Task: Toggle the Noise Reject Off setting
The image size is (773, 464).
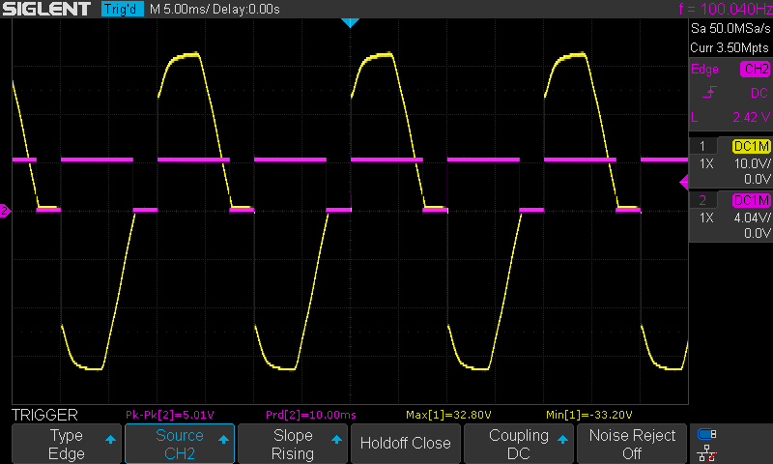Action: pos(632,444)
